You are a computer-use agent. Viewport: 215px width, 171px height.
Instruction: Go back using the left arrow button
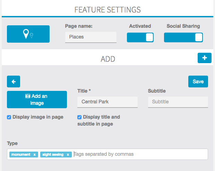tap(14, 82)
